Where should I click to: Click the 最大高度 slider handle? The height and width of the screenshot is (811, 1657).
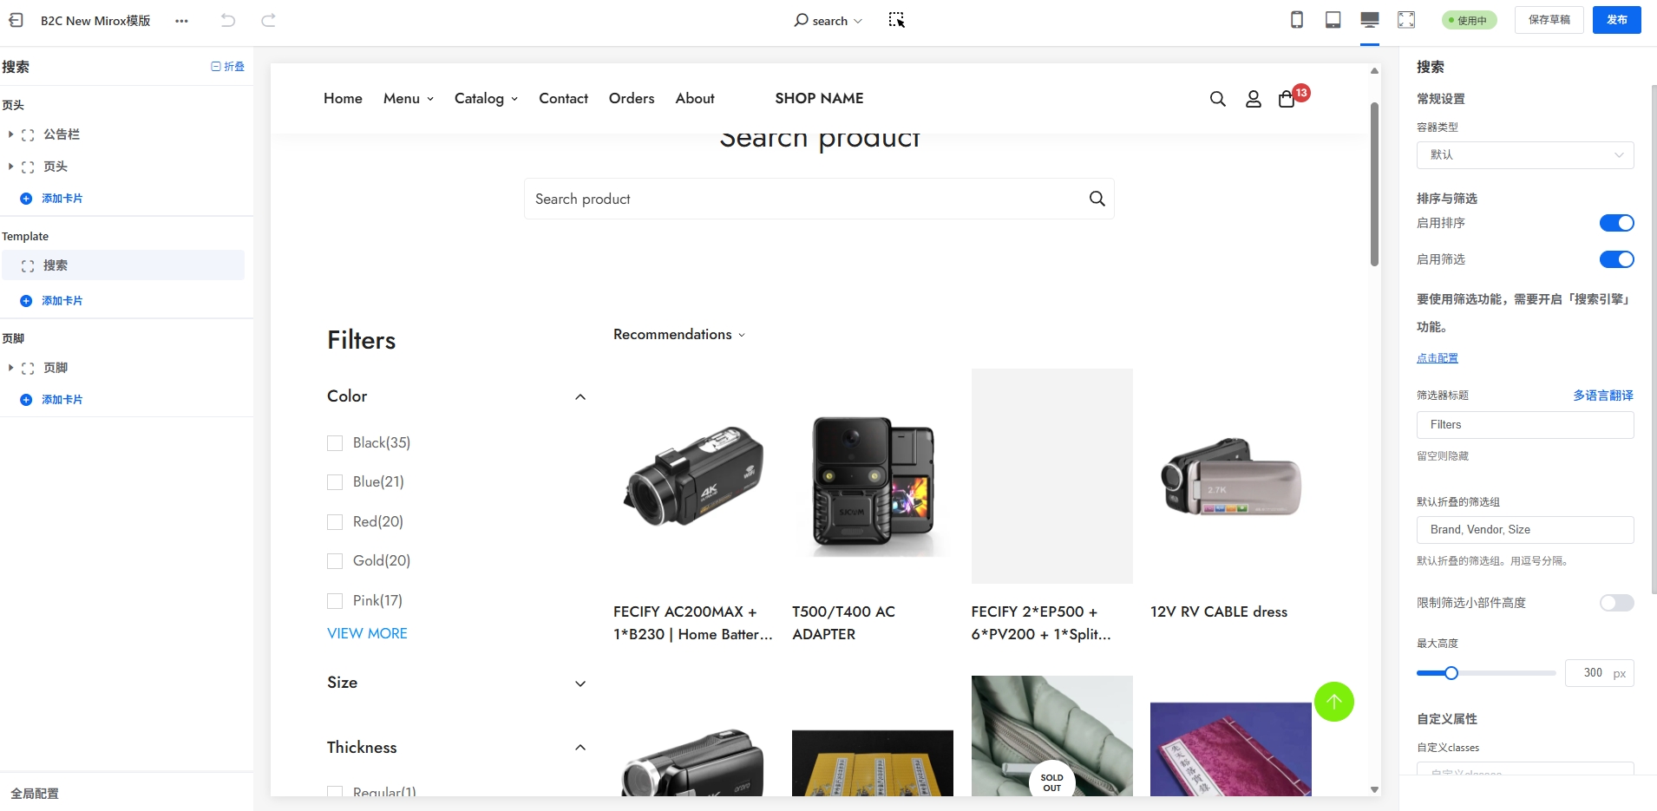[1451, 673]
